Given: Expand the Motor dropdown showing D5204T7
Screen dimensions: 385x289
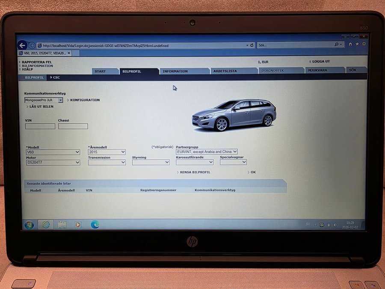Looking at the screenshot, I should [53, 163].
